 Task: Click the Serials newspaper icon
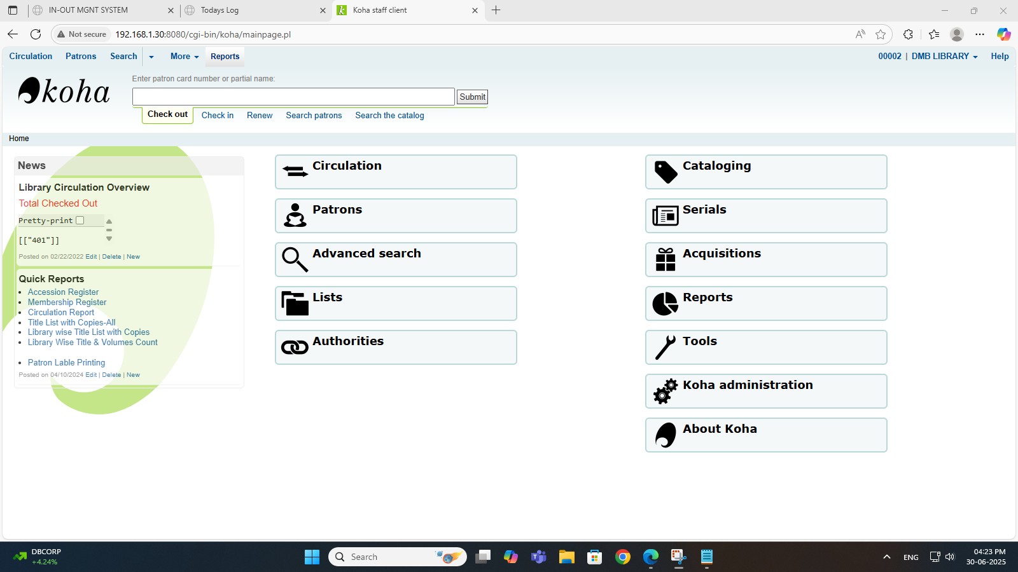pyautogui.click(x=666, y=216)
